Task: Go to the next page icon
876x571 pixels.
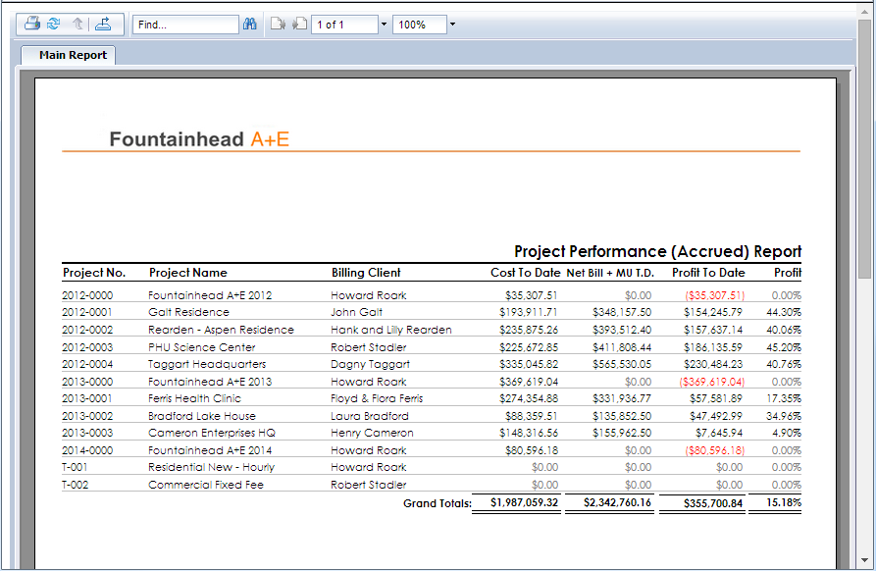Action: 300,25
